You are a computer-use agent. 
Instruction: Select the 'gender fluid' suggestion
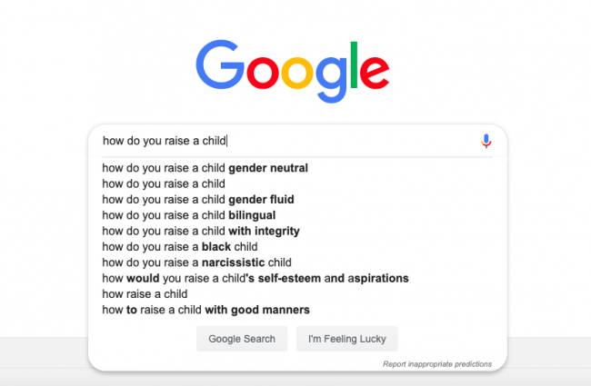(198, 199)
